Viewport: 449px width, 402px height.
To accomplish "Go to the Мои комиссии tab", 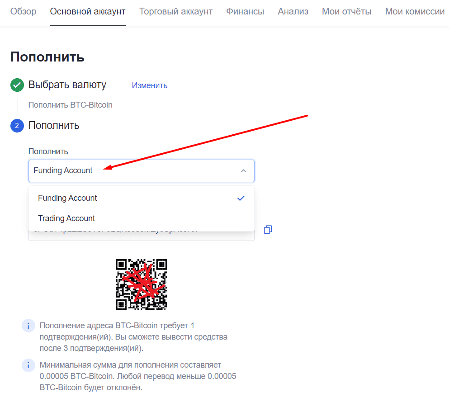I will (x=415, y=11).
